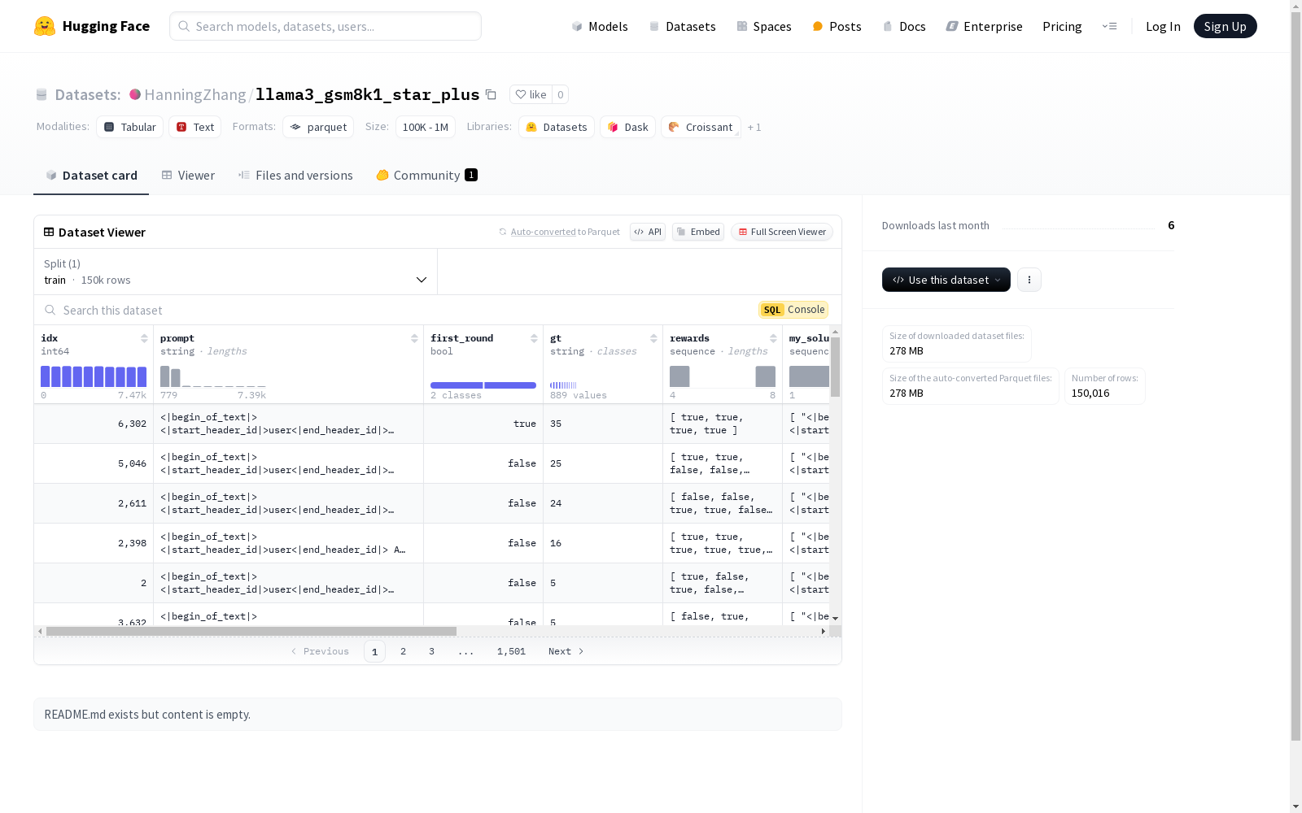Select current page 1 button
Viewport: 1302px width, 813px height.
[x=374, y=651]
